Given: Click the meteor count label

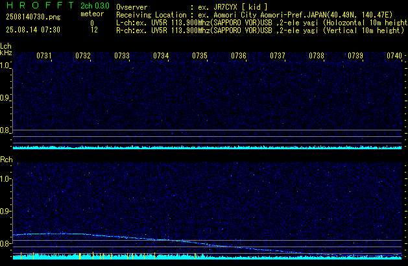Looking at the screenshot, I should 92,14.
